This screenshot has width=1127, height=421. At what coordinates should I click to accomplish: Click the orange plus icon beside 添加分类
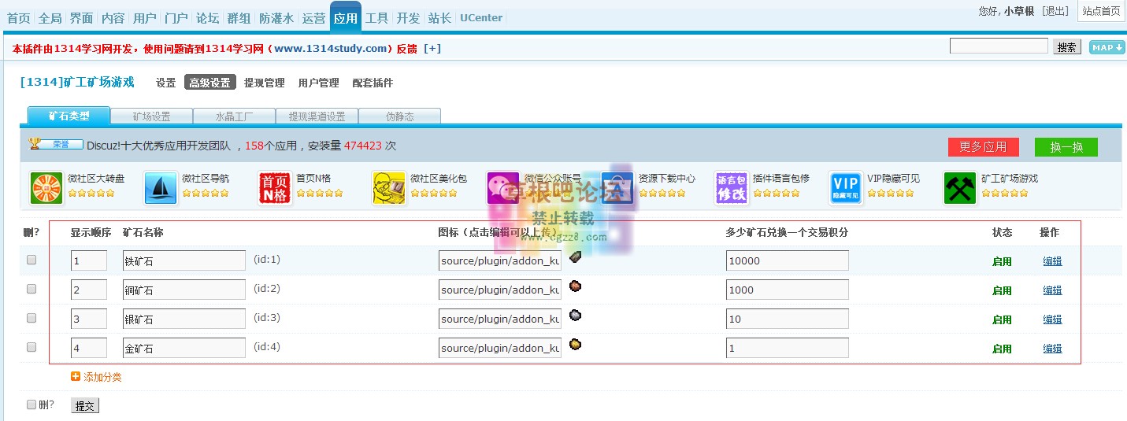tap(76, 377)
